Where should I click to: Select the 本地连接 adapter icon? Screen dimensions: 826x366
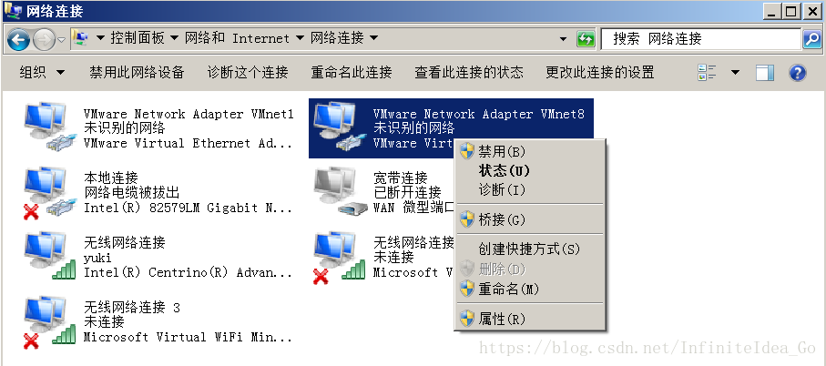pos(47,192)
